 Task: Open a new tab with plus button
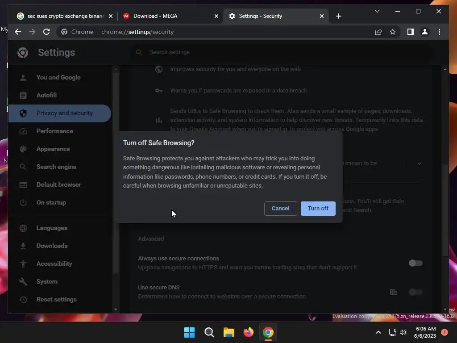click(338, 16)
